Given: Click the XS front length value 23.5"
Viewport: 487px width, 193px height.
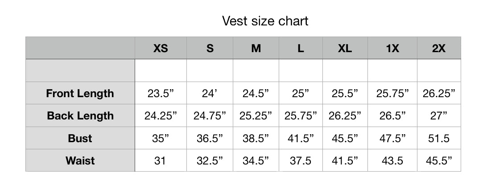Looking at the screenshot, I should coord(161,94).
